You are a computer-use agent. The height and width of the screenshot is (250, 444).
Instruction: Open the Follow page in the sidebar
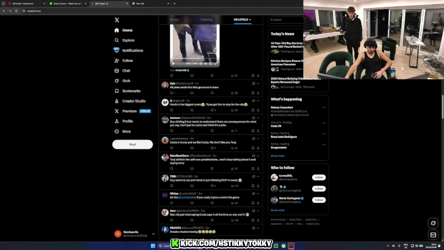[124, 60]
